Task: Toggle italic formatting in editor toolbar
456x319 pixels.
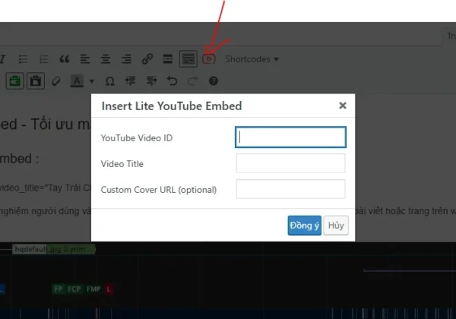Action: click(2, 59)
